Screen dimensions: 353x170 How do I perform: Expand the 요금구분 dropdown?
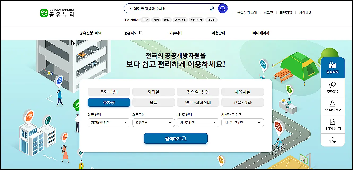click(x=153, y=123)
